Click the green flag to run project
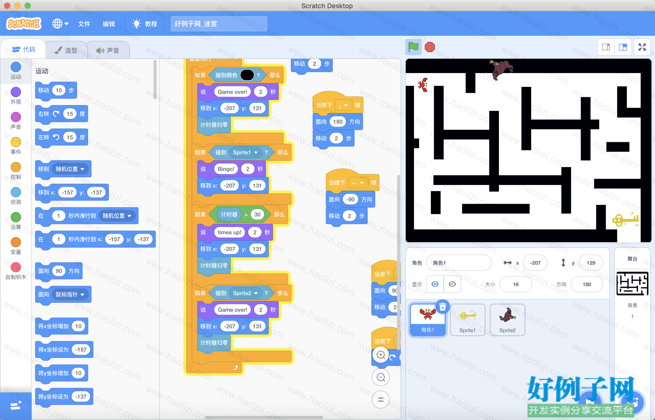 pyautogui.click(x=413, y=47)
